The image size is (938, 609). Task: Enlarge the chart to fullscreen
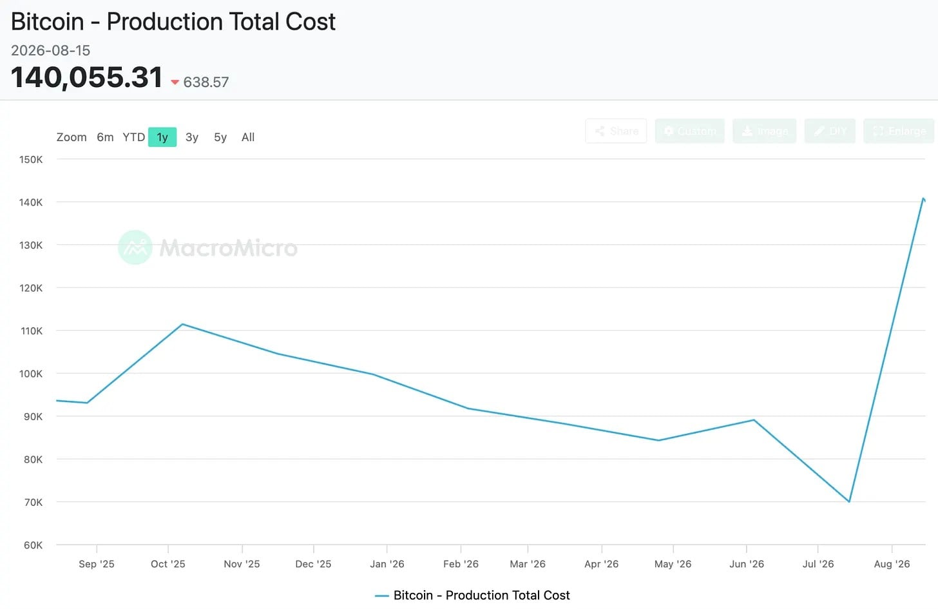(x=899, y=131)
